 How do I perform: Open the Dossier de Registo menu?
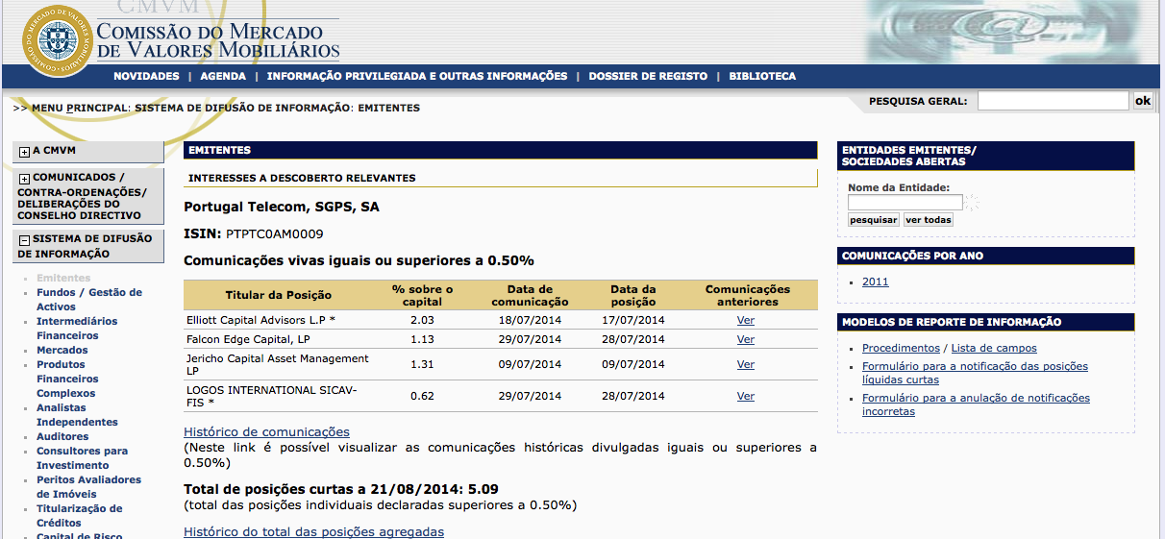pos(648,76)
